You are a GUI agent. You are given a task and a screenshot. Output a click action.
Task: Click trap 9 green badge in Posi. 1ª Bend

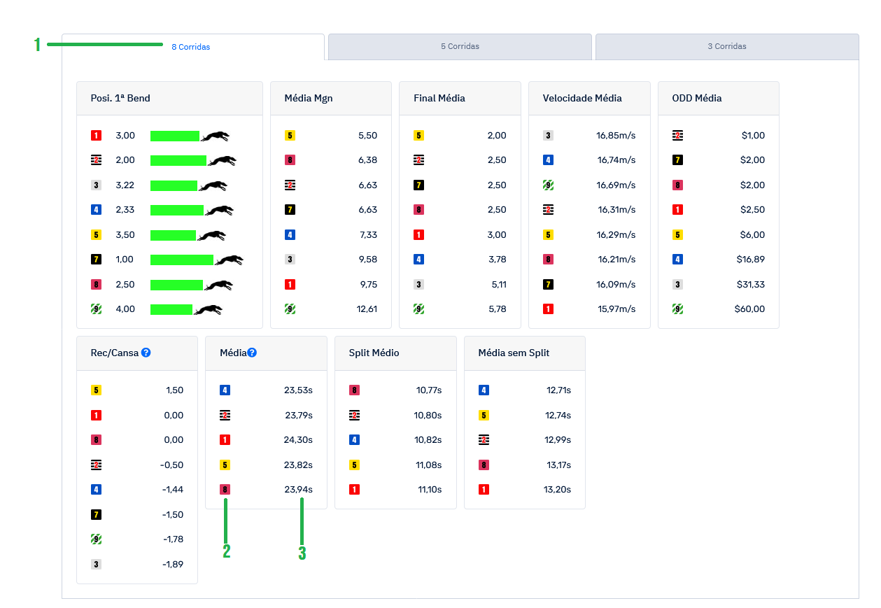tap(97, 309)
